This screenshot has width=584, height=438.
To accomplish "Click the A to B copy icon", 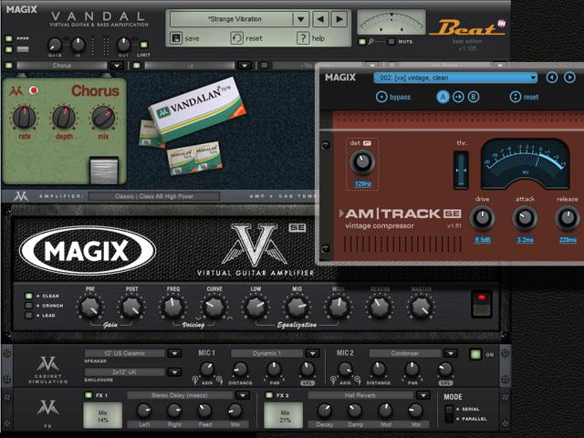I will point(458,98).
